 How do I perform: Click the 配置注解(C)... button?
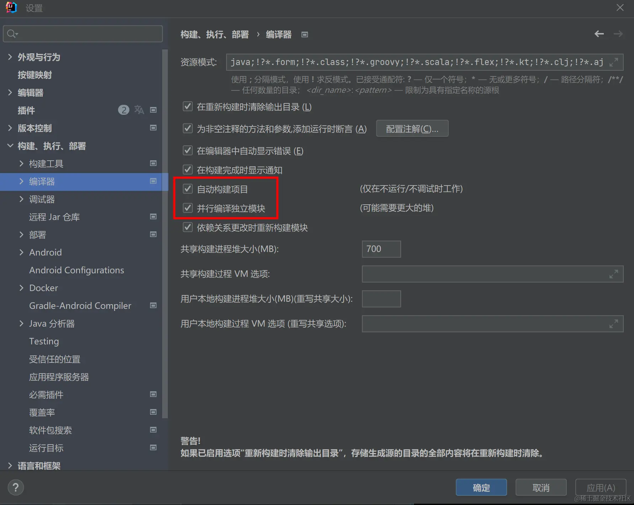tap(412, 128)
